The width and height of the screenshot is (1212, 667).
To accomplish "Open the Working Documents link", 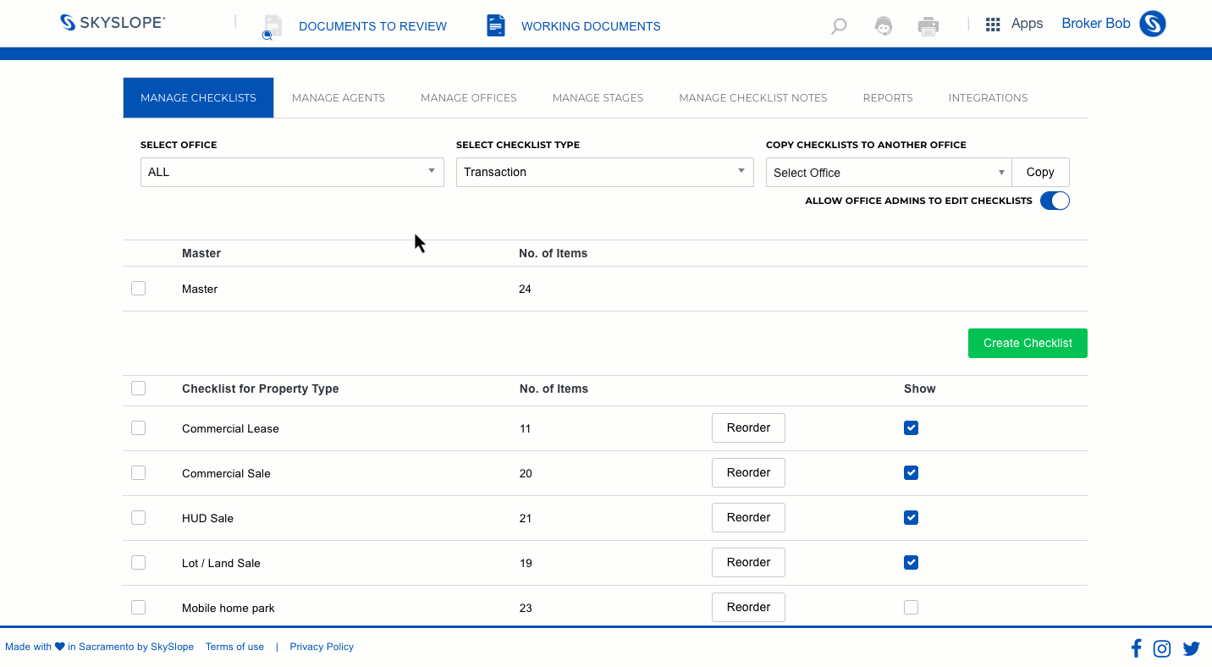I will [x=591, y=26].
